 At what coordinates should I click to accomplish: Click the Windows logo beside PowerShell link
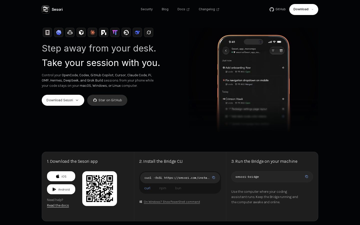[141, 202]
